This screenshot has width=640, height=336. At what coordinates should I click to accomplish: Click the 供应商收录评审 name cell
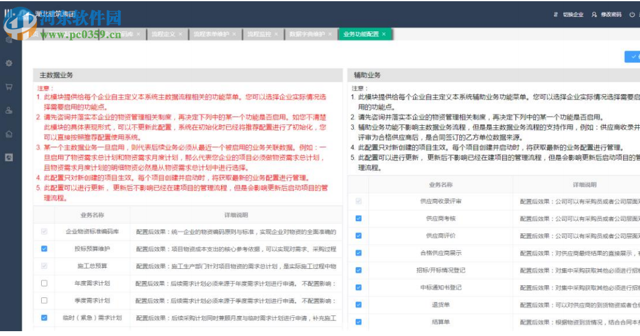tap(441, 201)
